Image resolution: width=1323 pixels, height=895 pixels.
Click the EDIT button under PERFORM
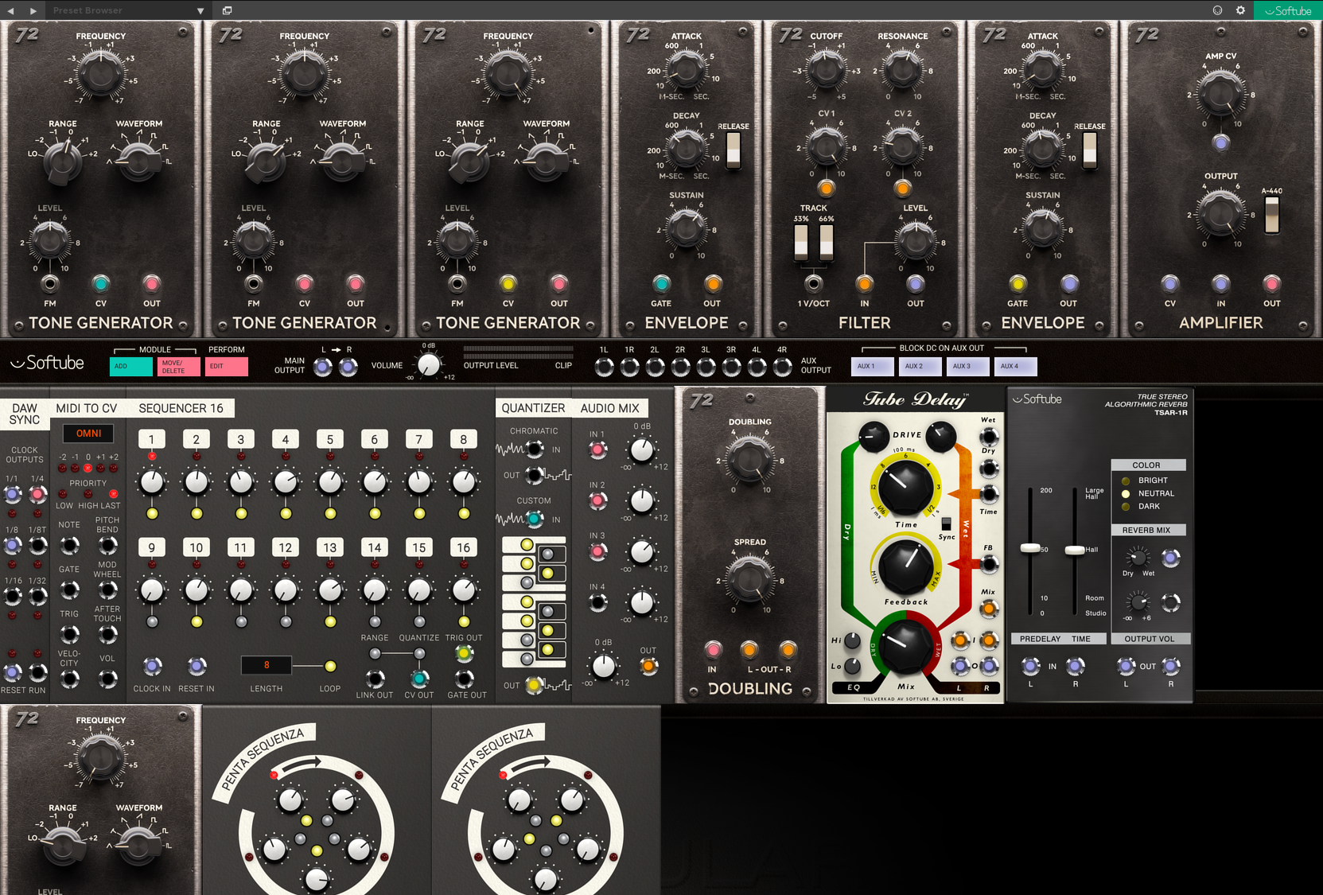[227, 366]
